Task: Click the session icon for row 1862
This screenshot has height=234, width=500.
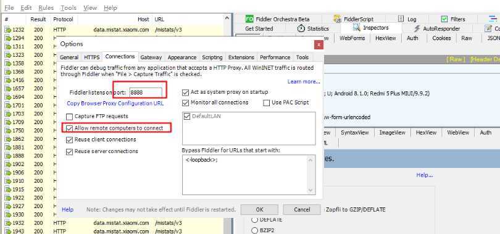Action: [x=8, y=139]
